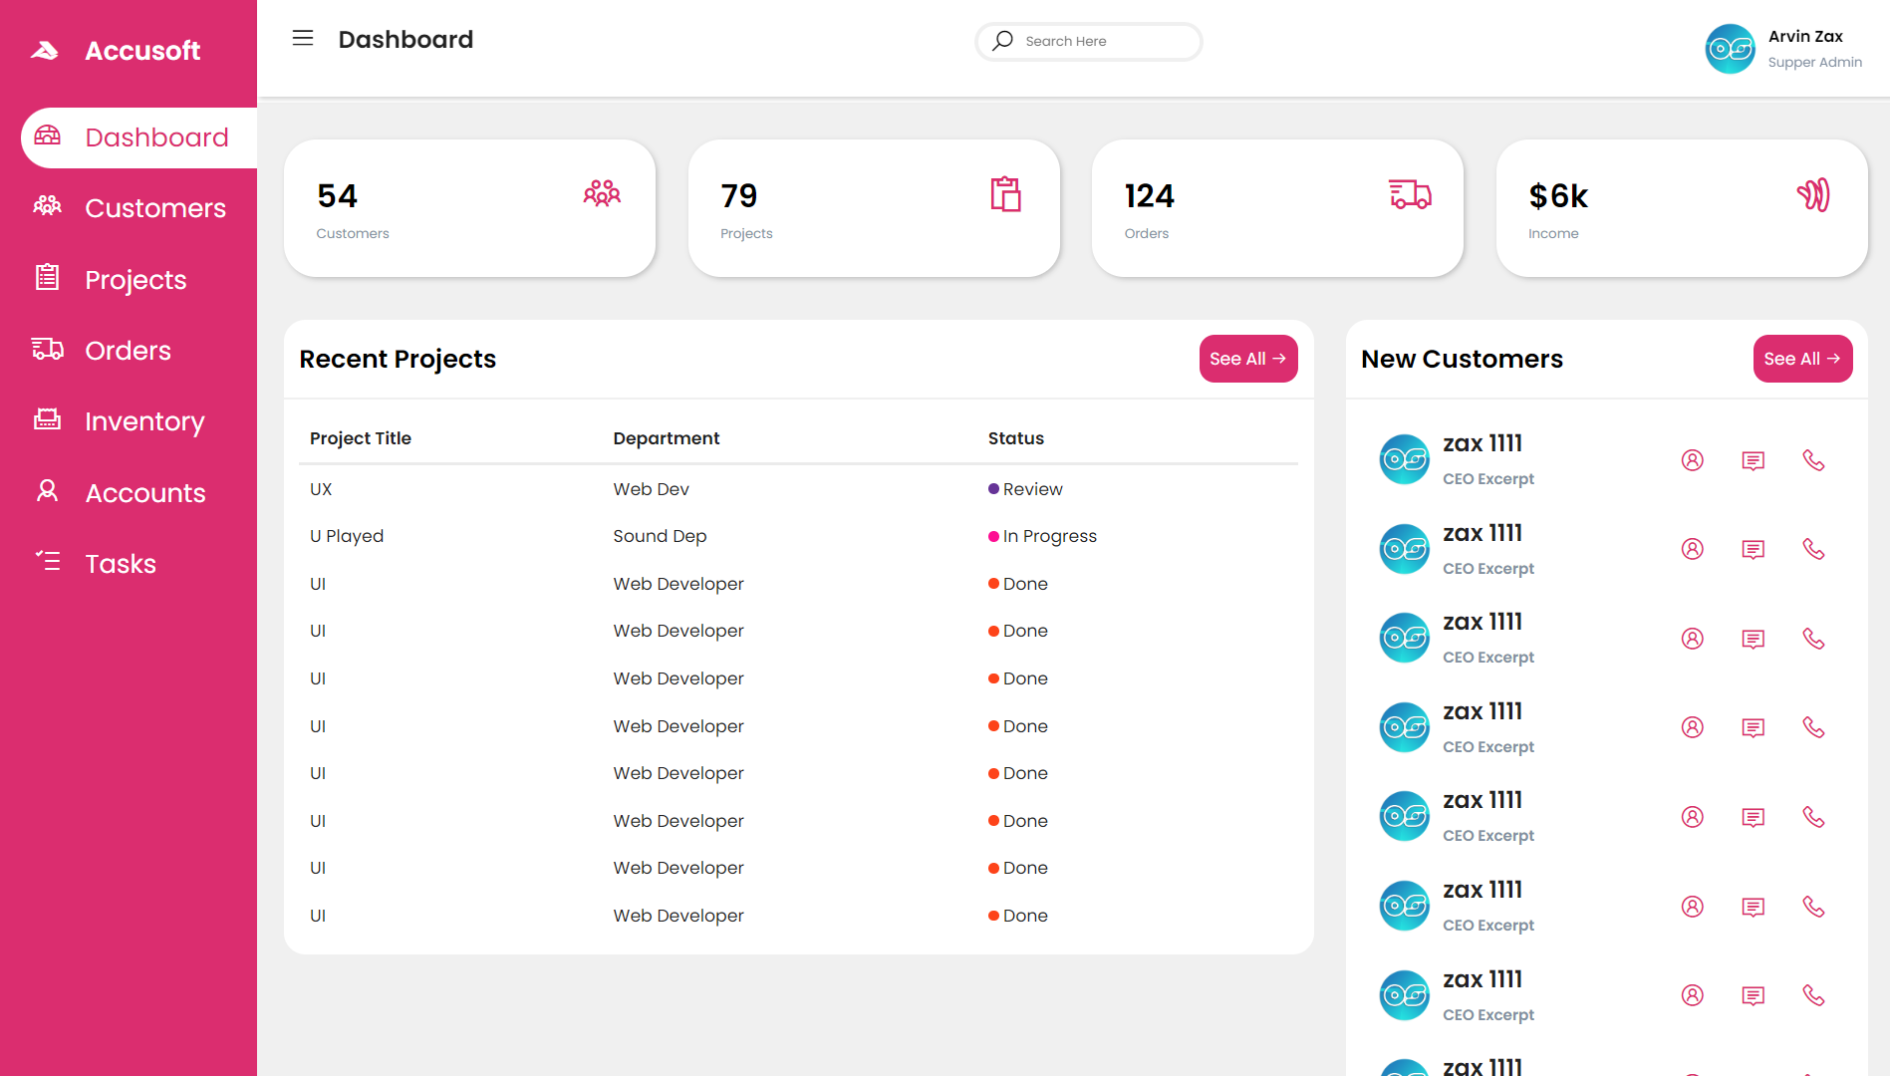Viewport: 1890px width, 1076px height.
Task: Call the third zax 1111 customer
Action: pyautogui.click(x=1813, y=639)
